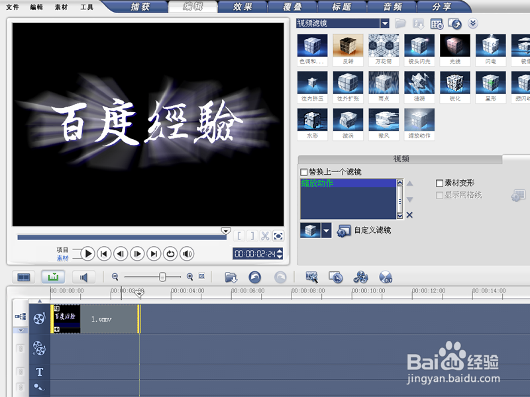
Task: Select the 星形 filter thumbnail
Action: point(491,87)
